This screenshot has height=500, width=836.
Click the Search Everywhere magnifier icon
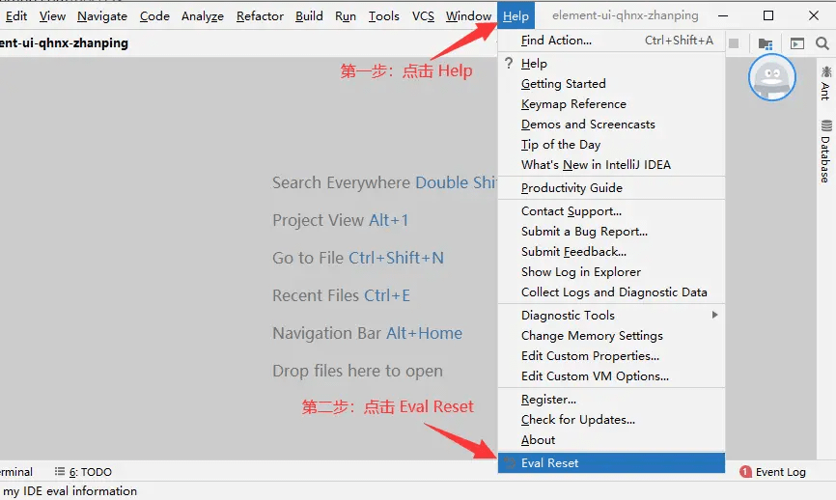click(822, 43)
